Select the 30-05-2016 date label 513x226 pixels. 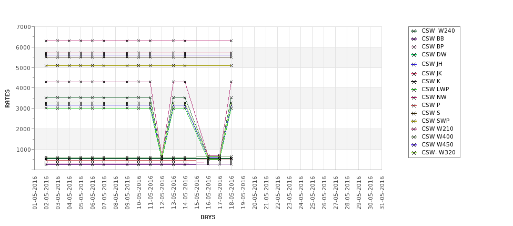(370, 193)
